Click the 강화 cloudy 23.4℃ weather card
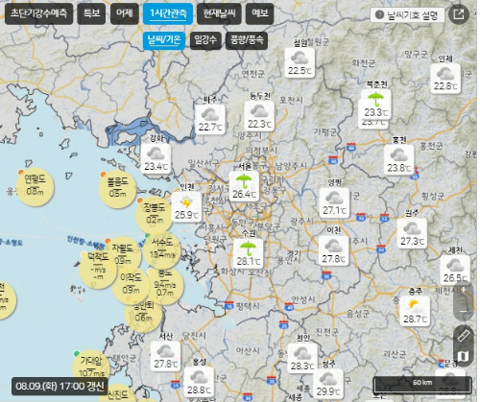Screen dimensions: 480x402 coord(156,158)
